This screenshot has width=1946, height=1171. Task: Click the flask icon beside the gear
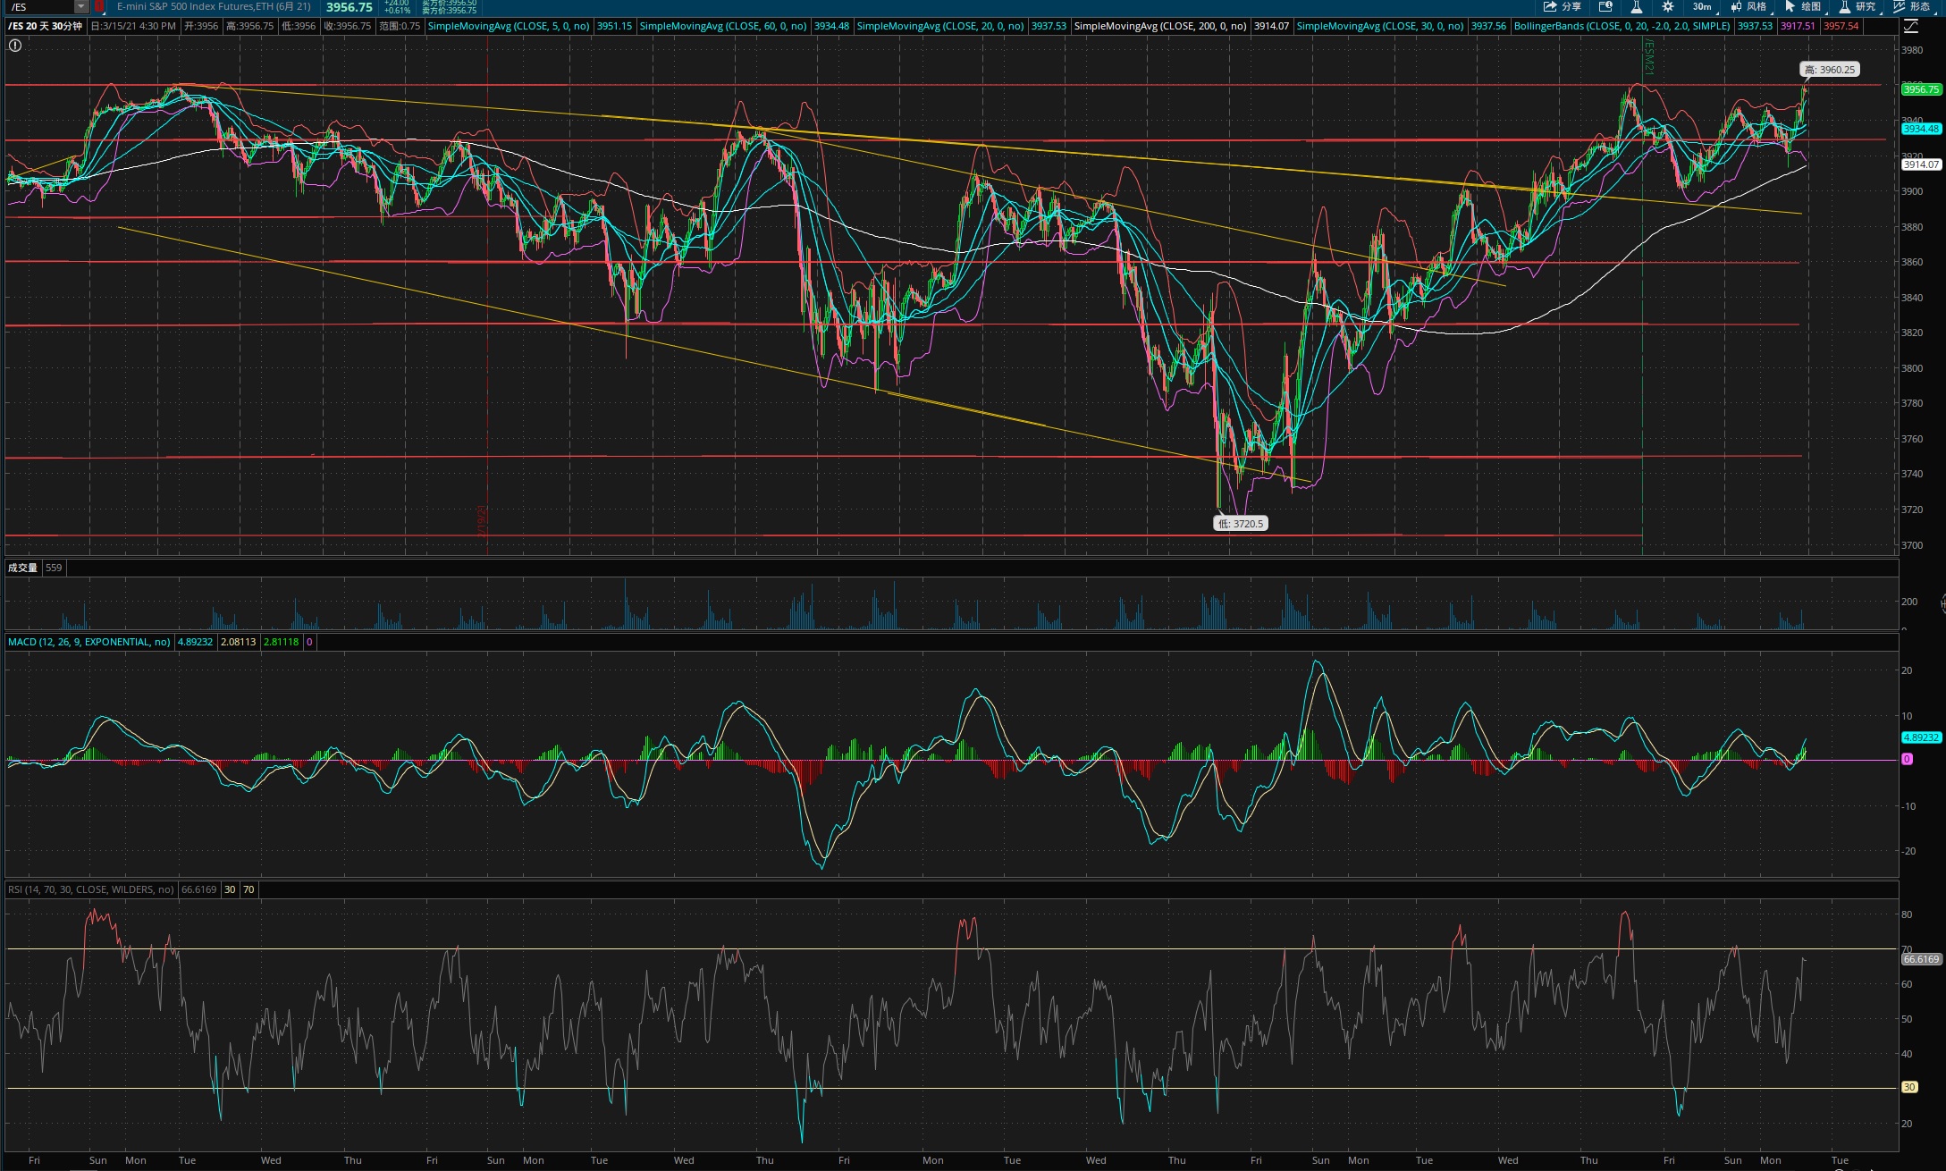[1636, 6]
